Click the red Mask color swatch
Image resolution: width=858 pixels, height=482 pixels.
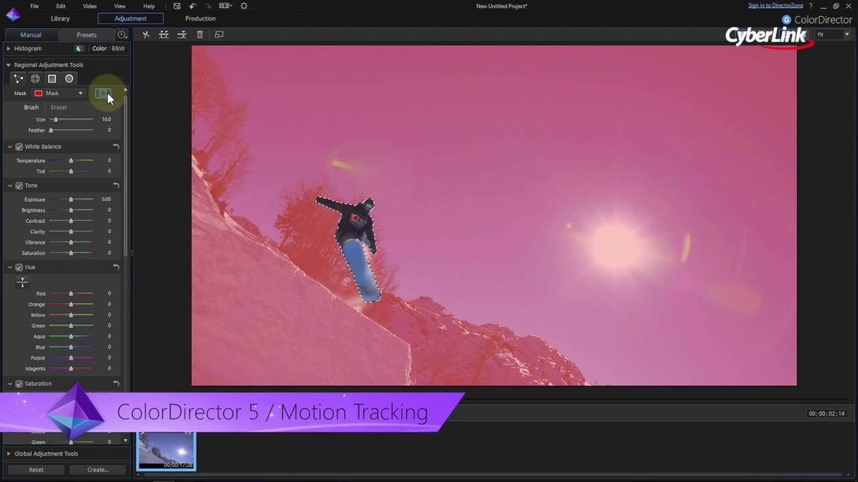(38, 94)
